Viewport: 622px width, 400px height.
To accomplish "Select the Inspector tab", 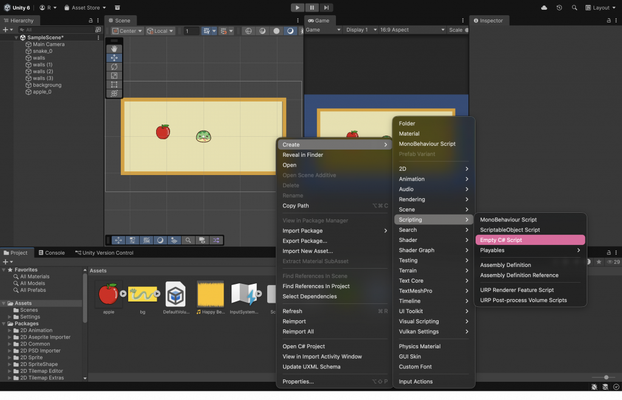I will 488,21.
